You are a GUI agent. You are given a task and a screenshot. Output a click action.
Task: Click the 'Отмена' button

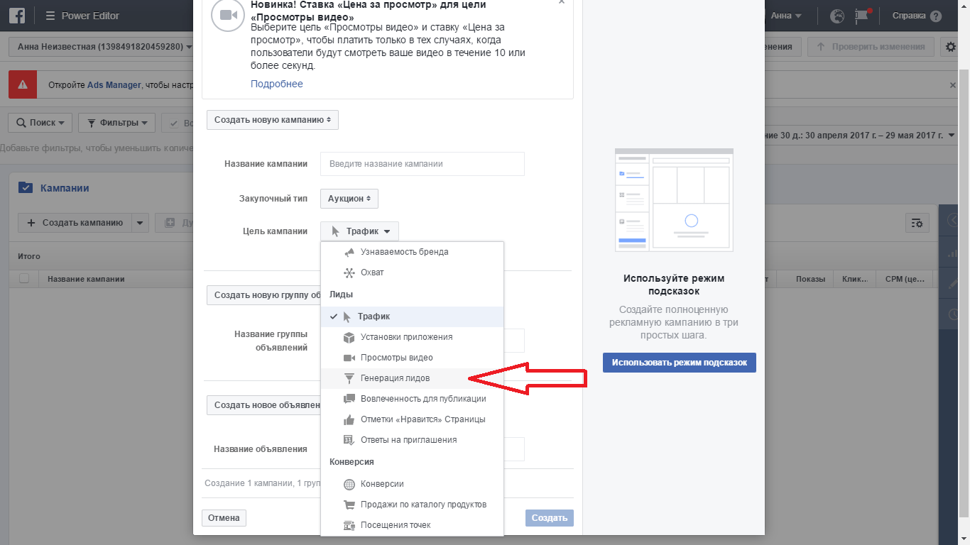click(224, 518)
